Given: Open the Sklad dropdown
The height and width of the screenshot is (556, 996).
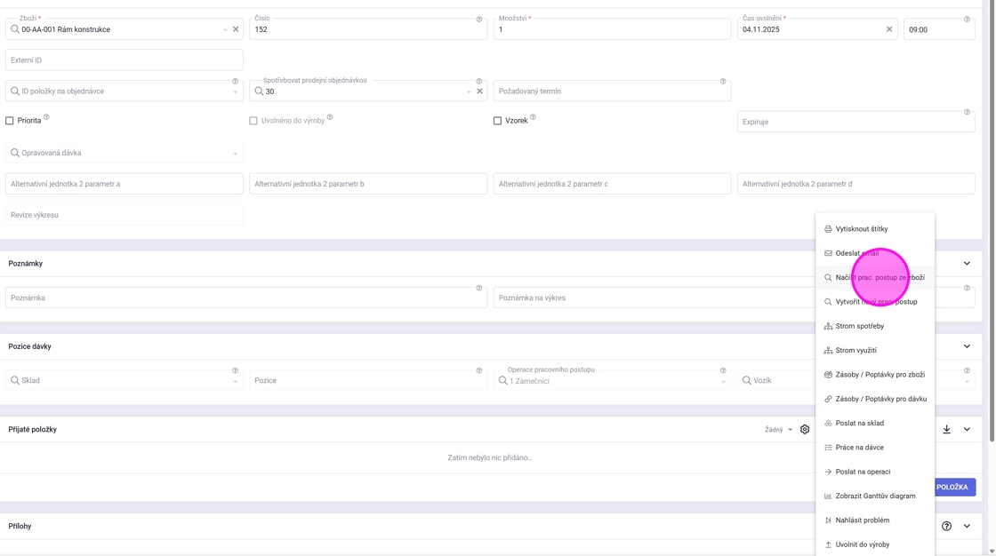Looking at the screenshot, I should [x=124, y=381].
